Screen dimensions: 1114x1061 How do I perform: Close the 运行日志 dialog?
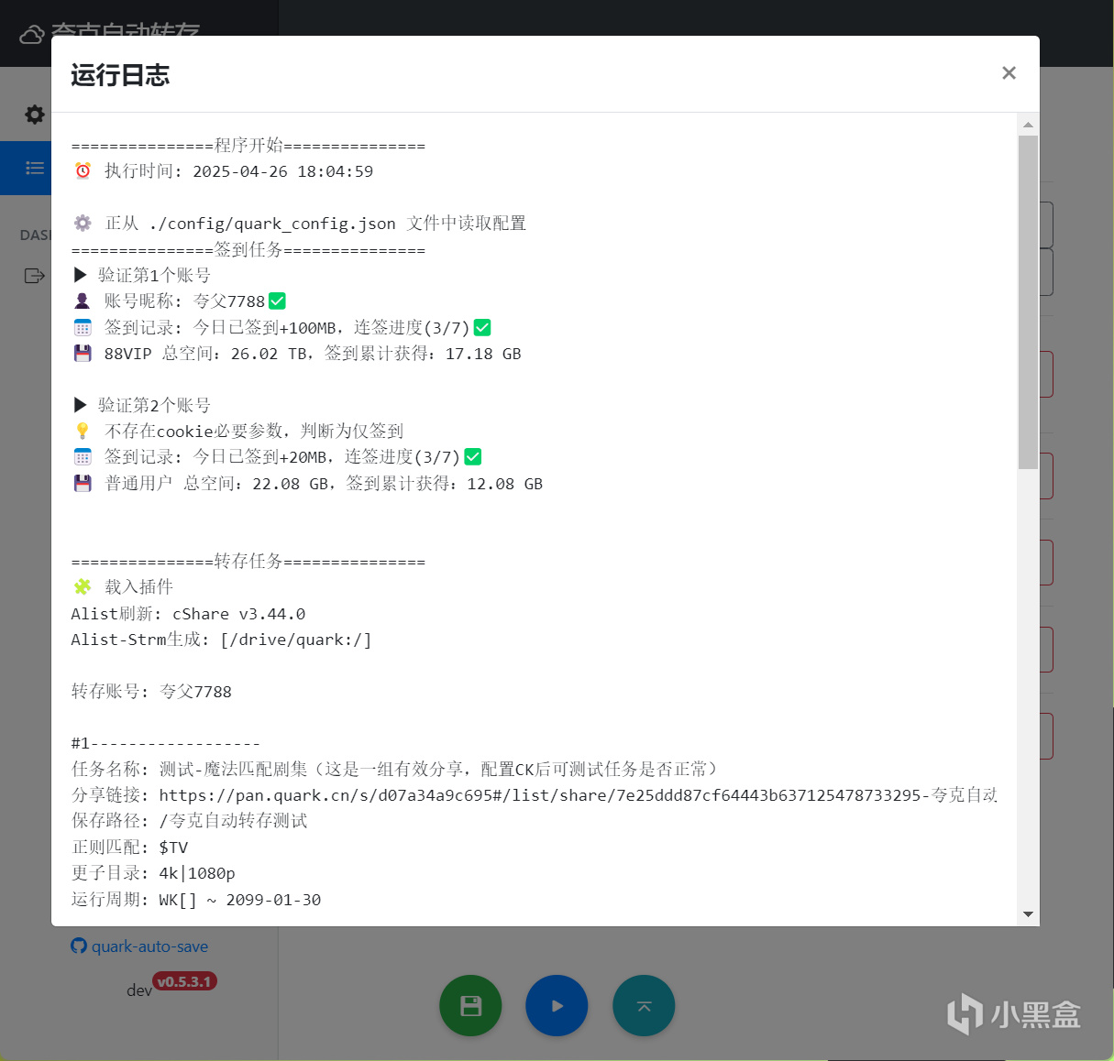pyautogui.click(x=1009, y=73)
